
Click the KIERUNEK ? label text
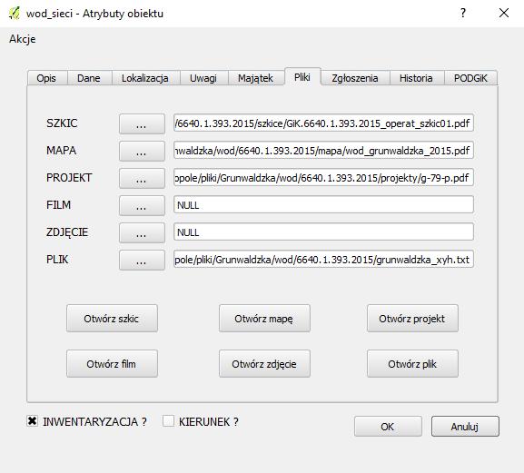[x=209, y=422]
